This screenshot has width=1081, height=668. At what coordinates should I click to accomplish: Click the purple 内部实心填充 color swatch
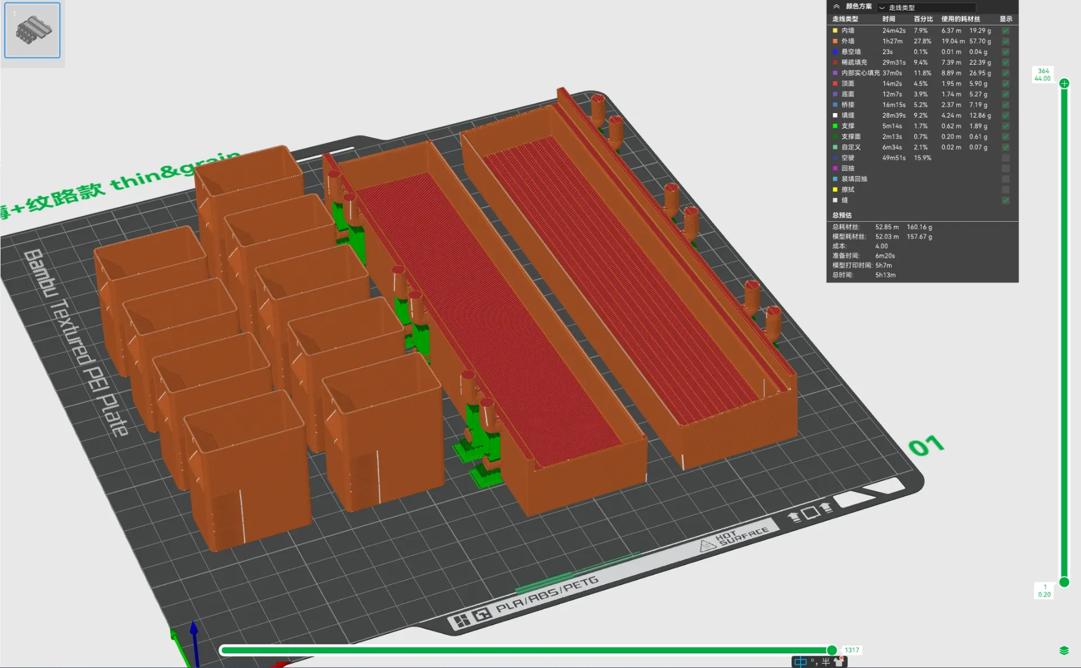pos(836,73)
